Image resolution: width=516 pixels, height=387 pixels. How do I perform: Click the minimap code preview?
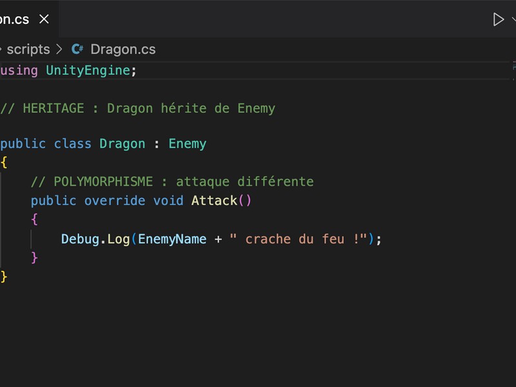[x=513, y=66]
